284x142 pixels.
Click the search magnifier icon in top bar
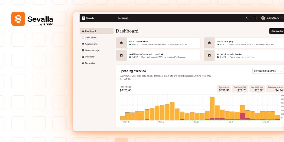tap(247, 18)
